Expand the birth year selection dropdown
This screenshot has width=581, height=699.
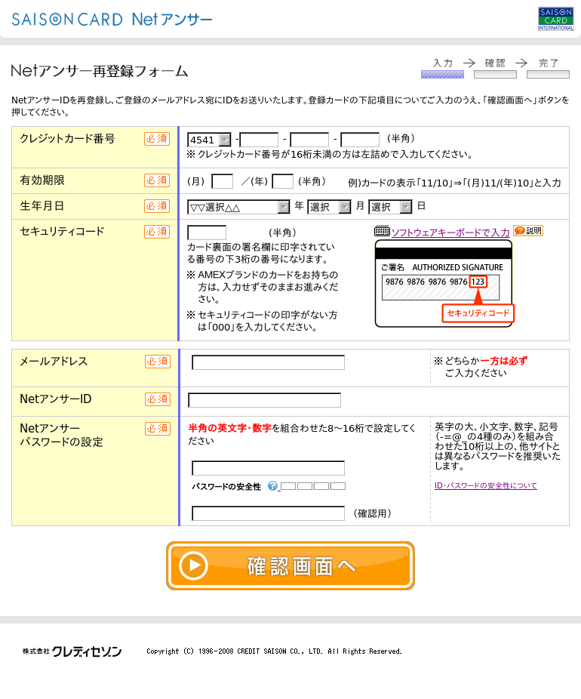(x=238, y=207)
